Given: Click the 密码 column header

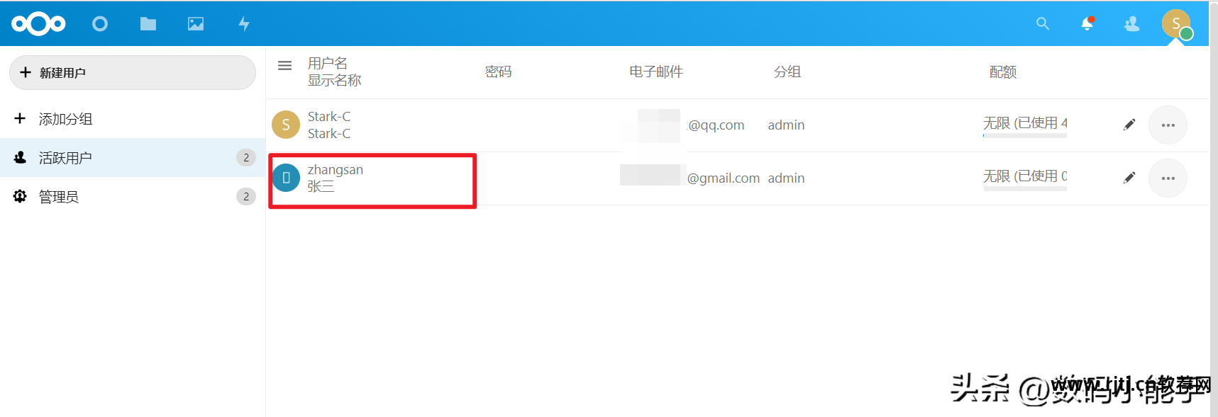Looking at the screenshot, I should [499, 72].
